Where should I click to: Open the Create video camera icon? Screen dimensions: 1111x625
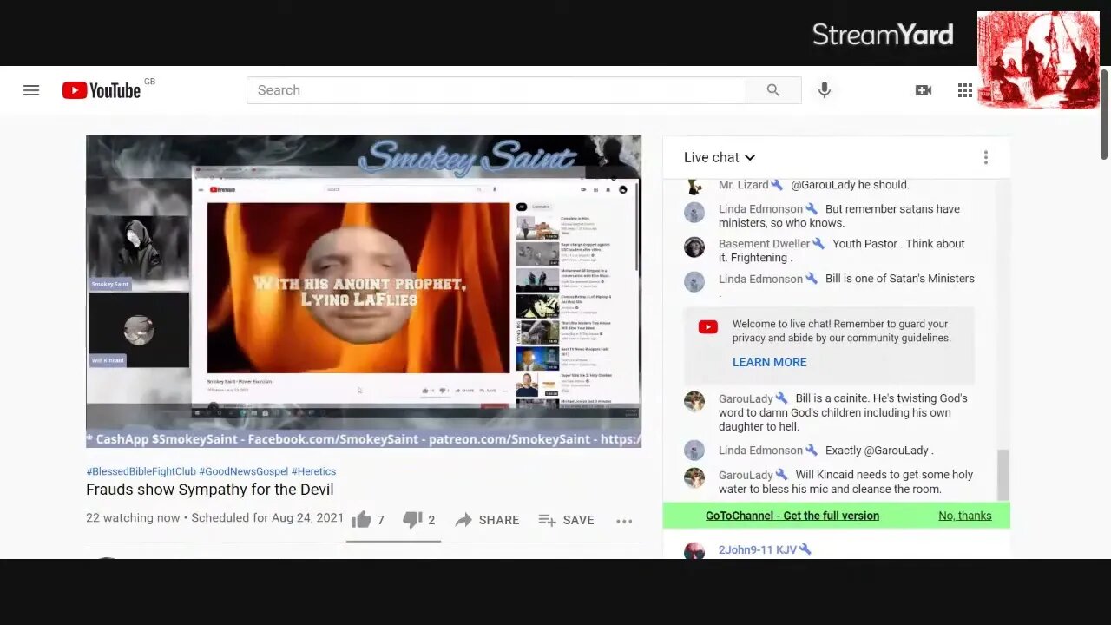pos(924,90)
